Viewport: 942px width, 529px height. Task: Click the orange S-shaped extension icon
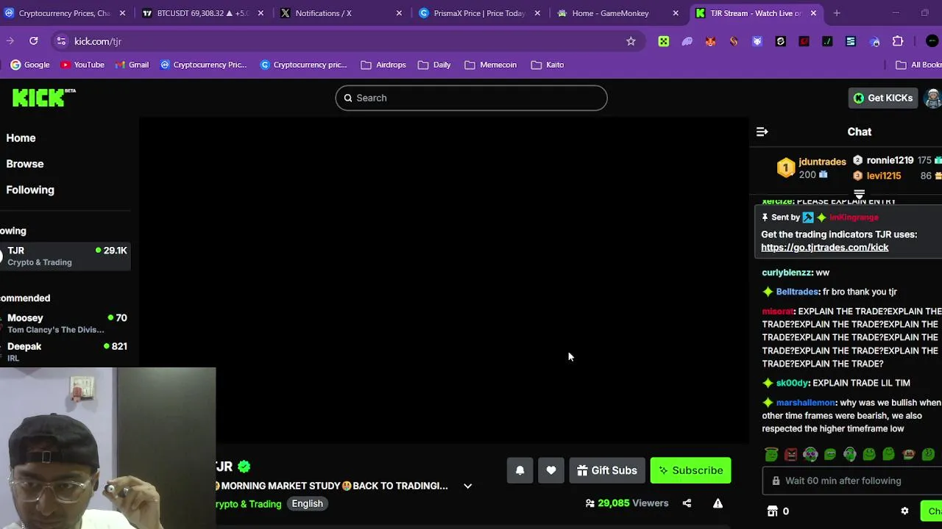[x=734, y=42]
